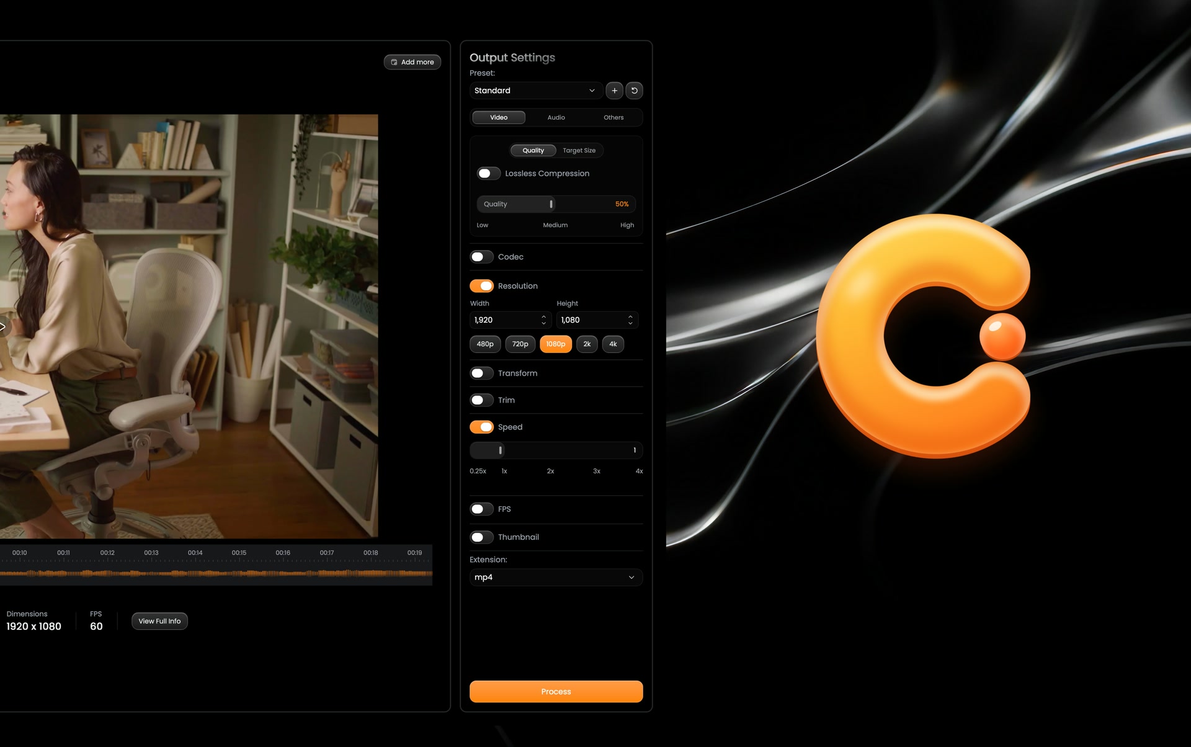Viewport: 1191px width, 747px height.
Task: Enable the Transform toggle
Action: pyautogui.click(x=481, y=373)
